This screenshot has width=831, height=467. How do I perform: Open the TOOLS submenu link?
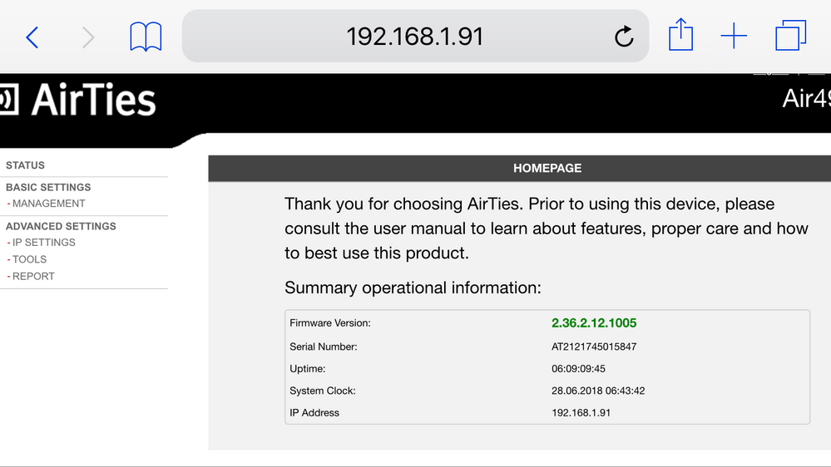coord(29,259)
